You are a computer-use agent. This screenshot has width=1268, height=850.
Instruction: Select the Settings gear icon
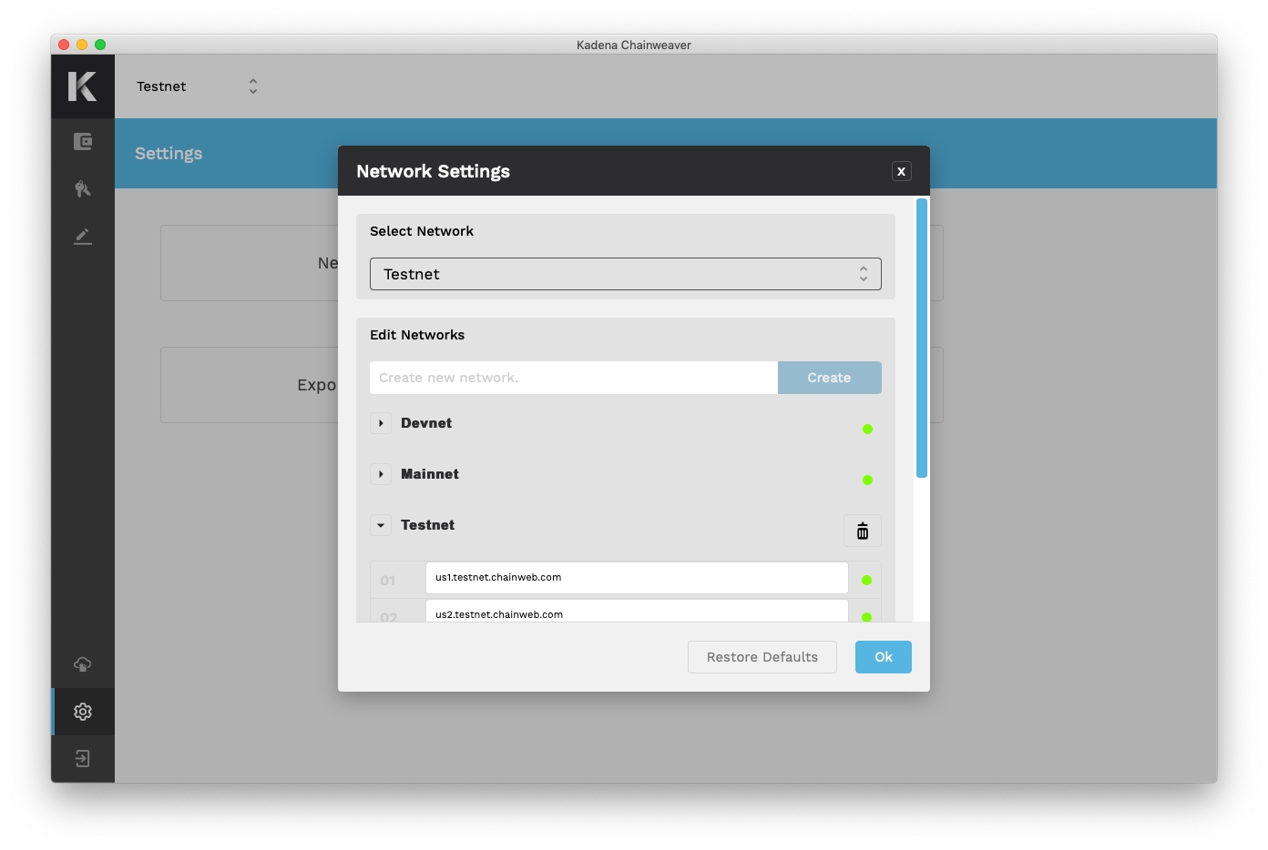pos(83,712)
